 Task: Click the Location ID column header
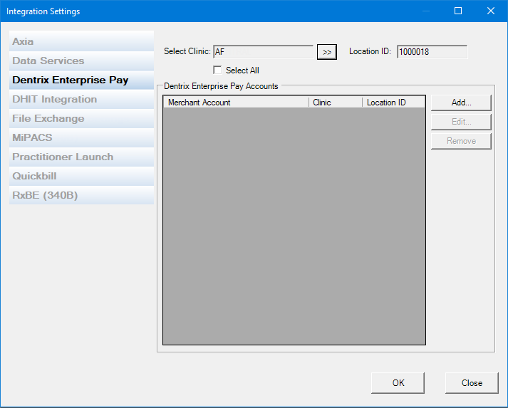[393, 103]
